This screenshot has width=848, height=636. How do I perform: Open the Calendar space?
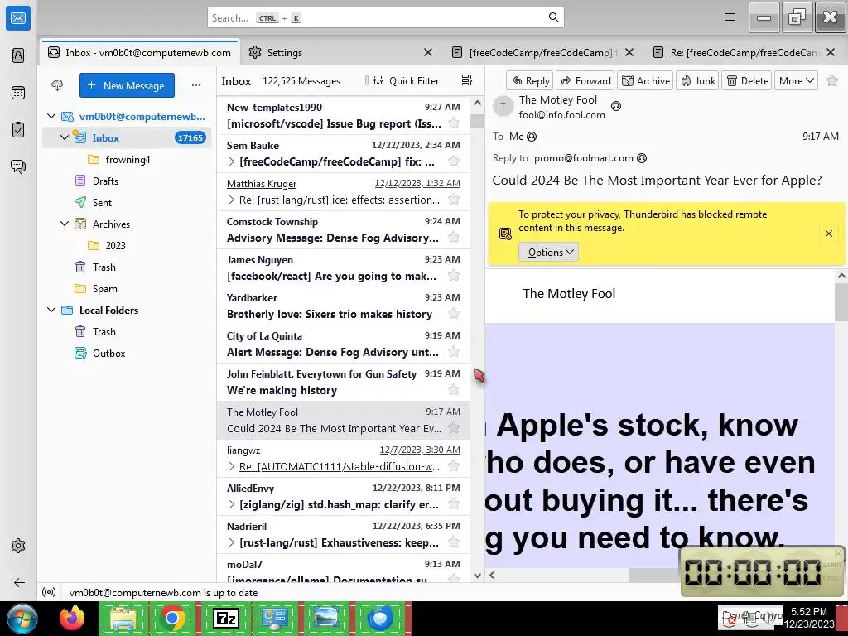(x=18, y=93)
